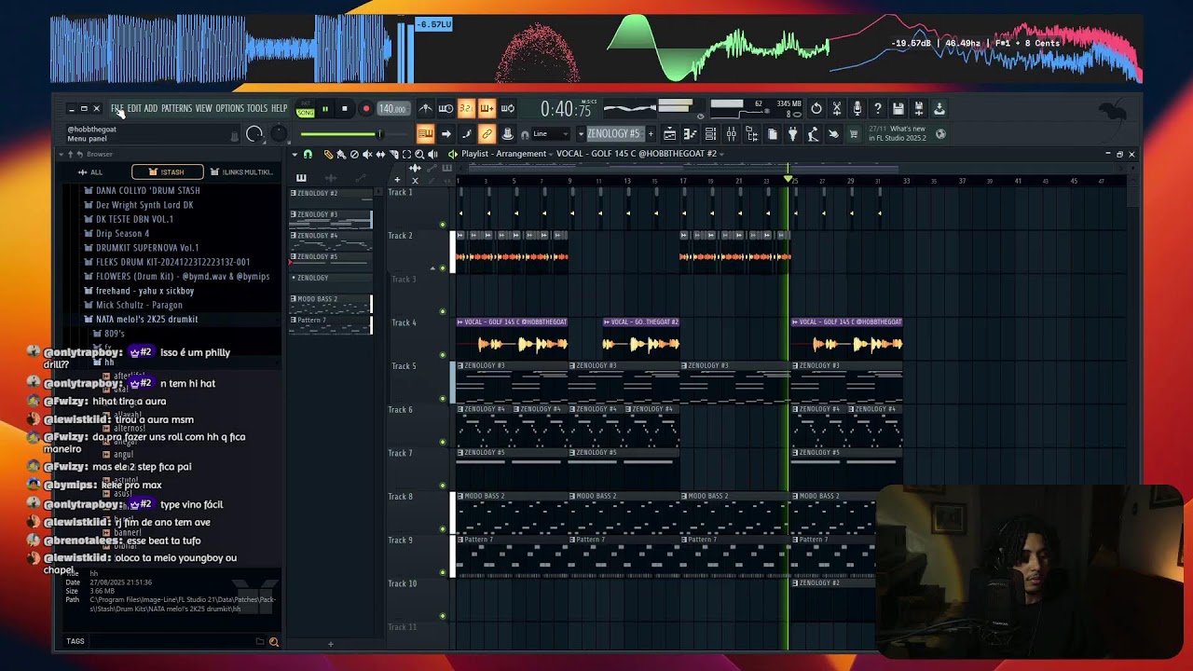Open the Playlist view icon
This screenshot has width=1193, height=671.
tap(669, 134)
